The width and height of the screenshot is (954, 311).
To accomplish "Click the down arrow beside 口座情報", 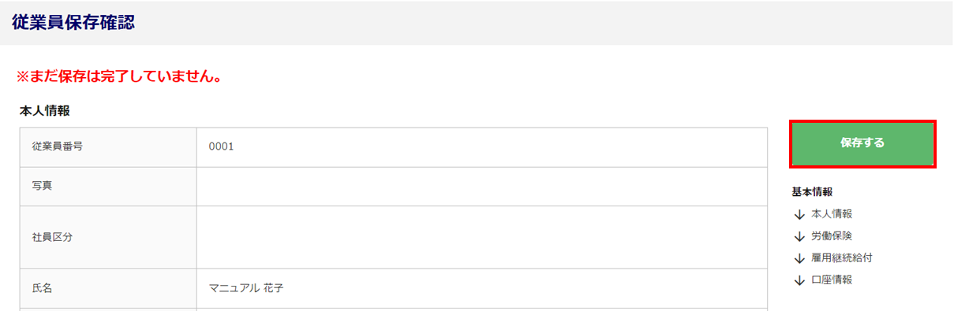I will click(799, 280).
